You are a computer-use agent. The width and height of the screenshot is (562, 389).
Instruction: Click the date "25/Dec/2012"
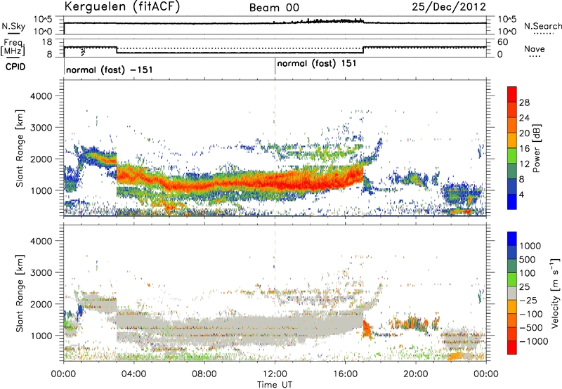(x=449, y=7)
